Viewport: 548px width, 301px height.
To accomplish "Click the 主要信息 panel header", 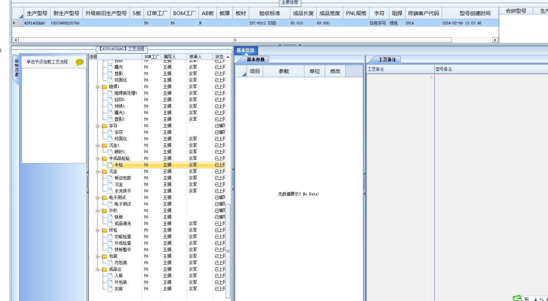I will pos(290,2).
